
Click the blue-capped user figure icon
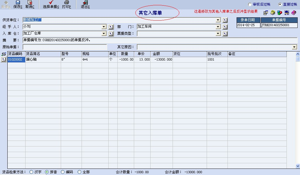tap(287, 13)
